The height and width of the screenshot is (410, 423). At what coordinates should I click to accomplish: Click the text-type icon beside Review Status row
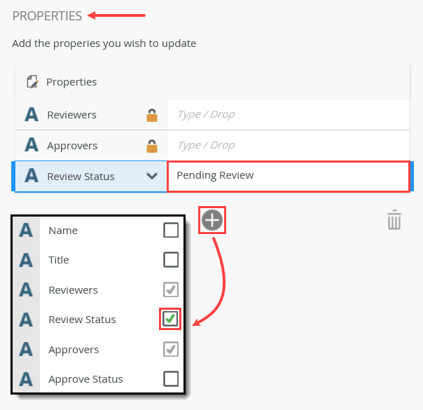tap(32, 176)
